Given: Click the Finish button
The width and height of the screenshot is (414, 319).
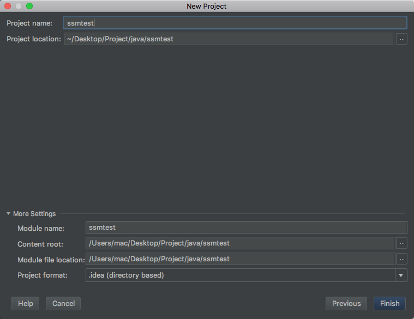Looking at the screenshot, I should [389, 303].
